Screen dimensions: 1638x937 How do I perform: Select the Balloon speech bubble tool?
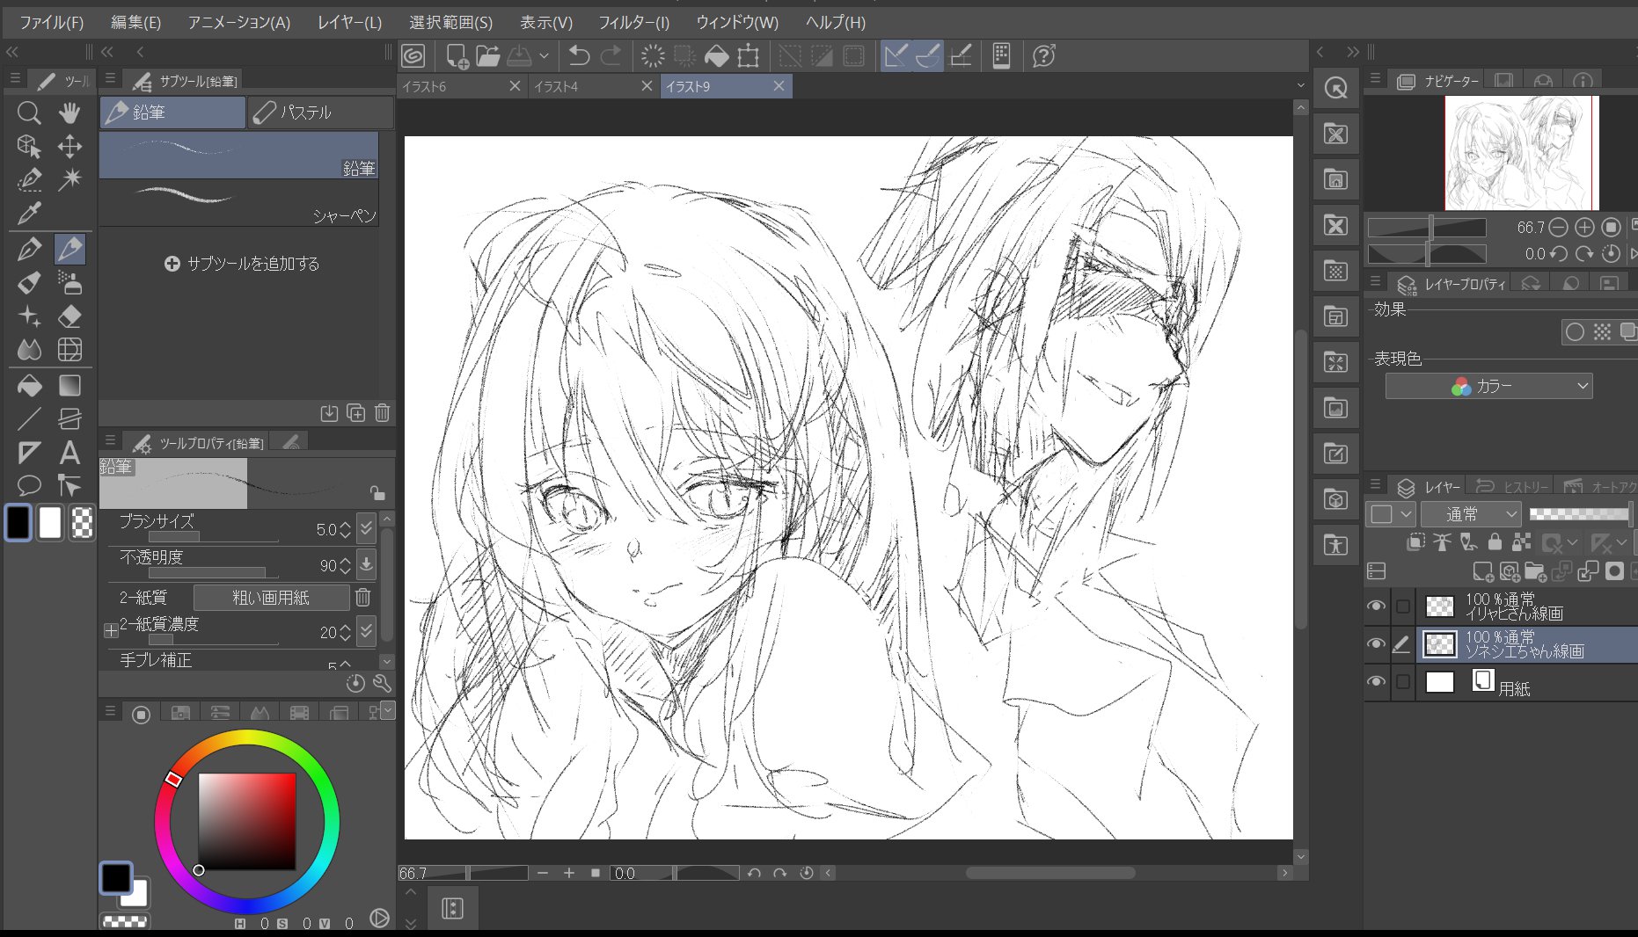(29, 485)
